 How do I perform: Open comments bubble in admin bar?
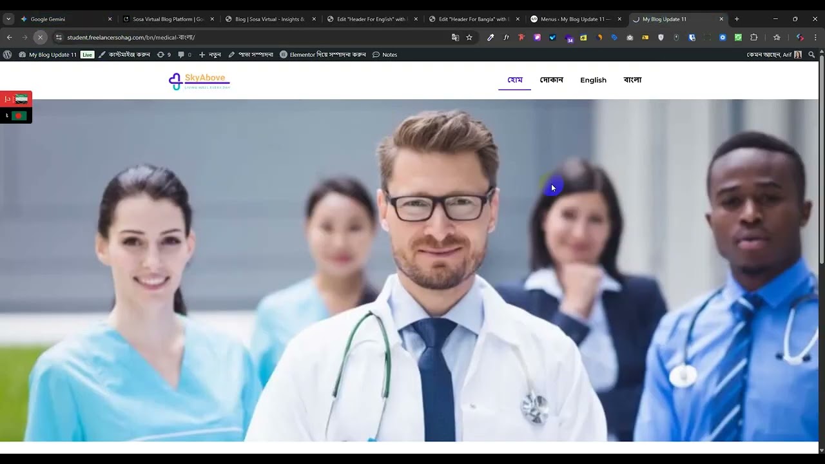click(x=184, y=55)
